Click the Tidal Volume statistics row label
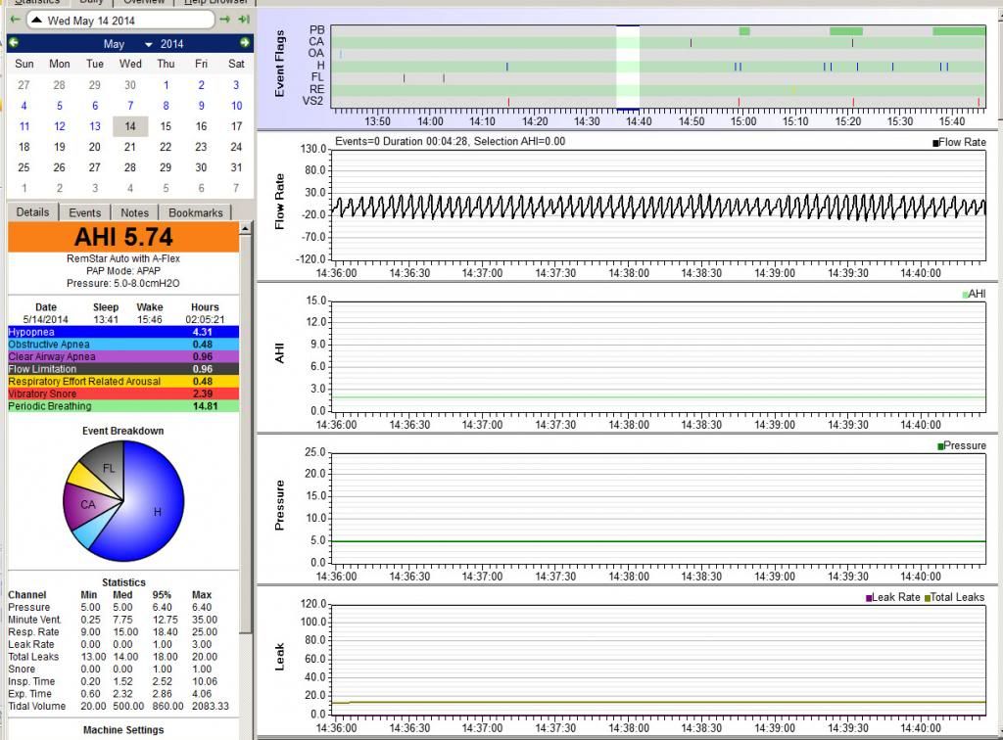 pos(36,706)
